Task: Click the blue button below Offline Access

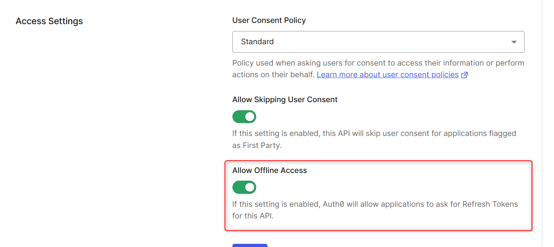Action: 250,245
